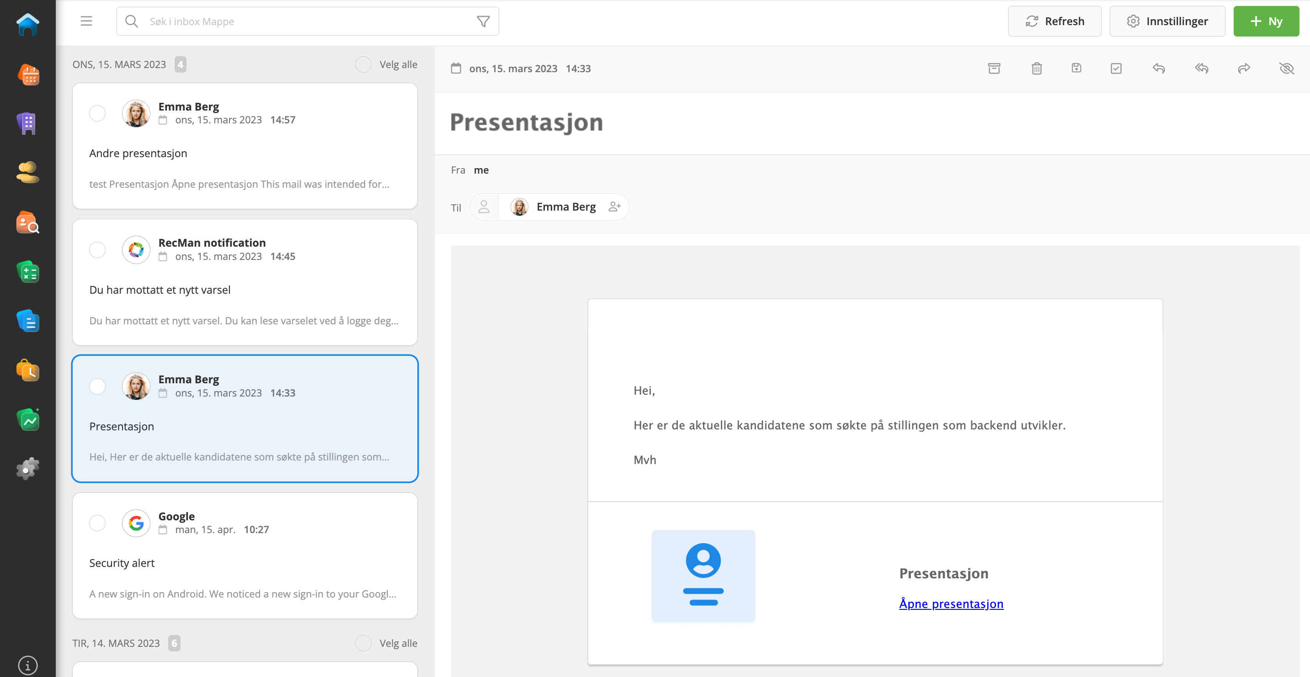Select the RecMan notification email checkbox
The width and height of the screenshot is (1310, 677).
tap(97, 249)
